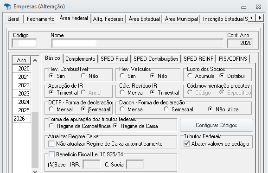268x173 pixels.
Task: Open the Área Municipal tab
Action: (181, 19)
